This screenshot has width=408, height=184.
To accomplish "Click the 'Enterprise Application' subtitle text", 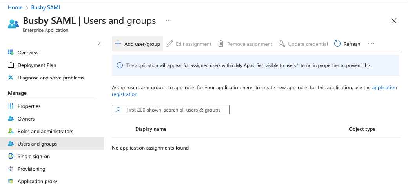I will click(46, 30).
